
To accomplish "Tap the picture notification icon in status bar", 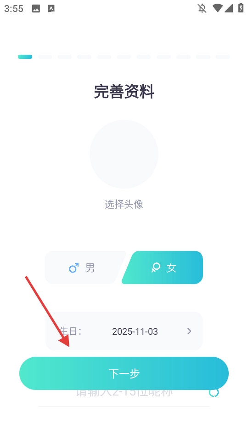I will pyautogui.click(x=36, y=9).
